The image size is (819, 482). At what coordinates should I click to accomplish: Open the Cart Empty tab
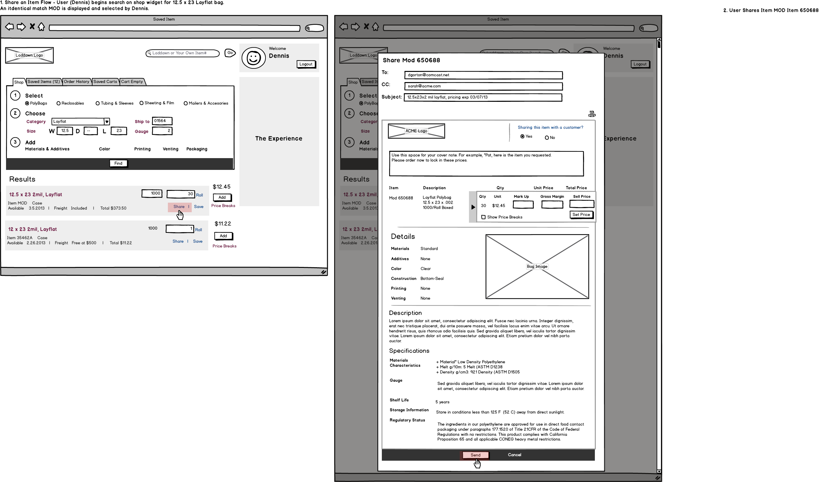132,82
